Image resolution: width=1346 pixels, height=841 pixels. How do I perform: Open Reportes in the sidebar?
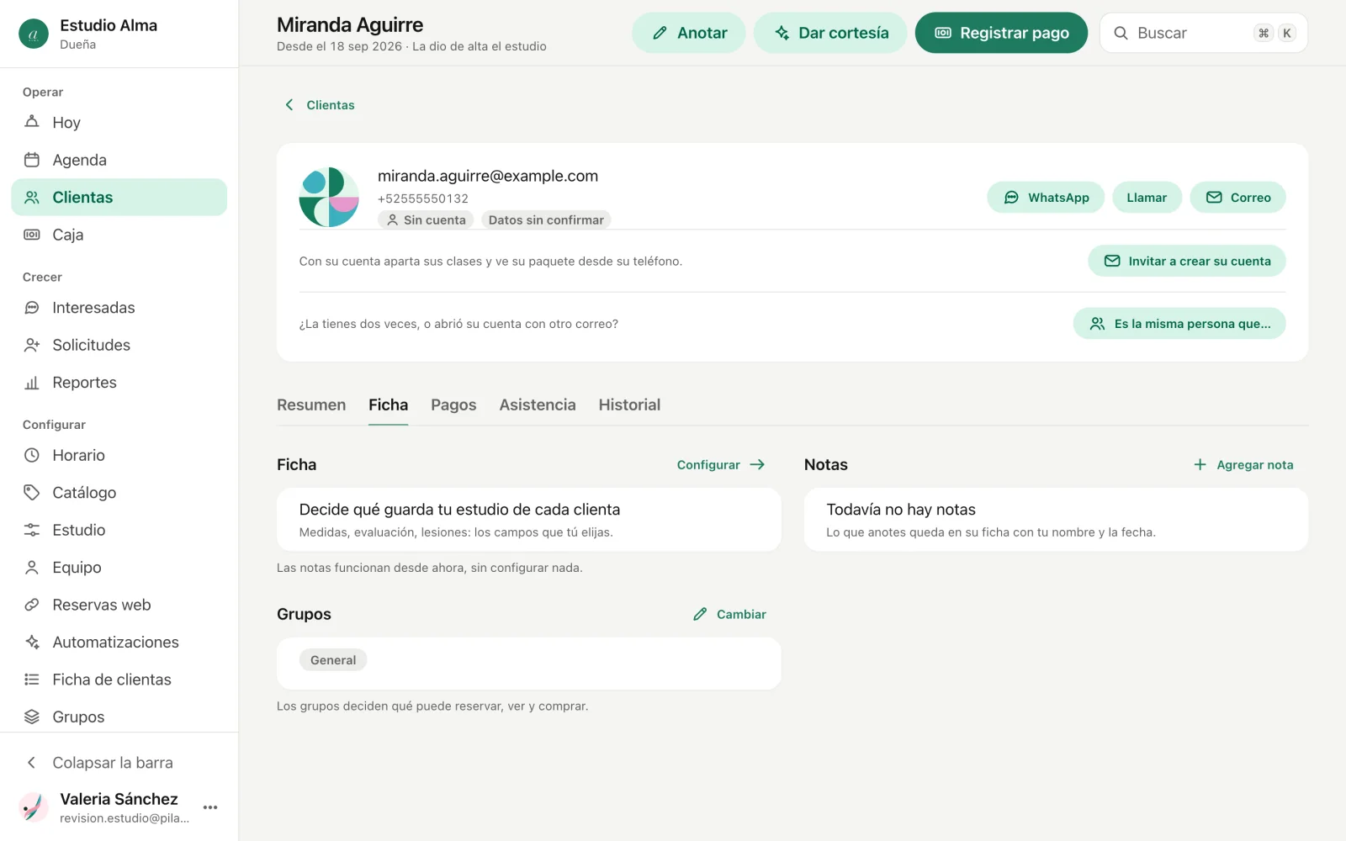coord(119,383)
